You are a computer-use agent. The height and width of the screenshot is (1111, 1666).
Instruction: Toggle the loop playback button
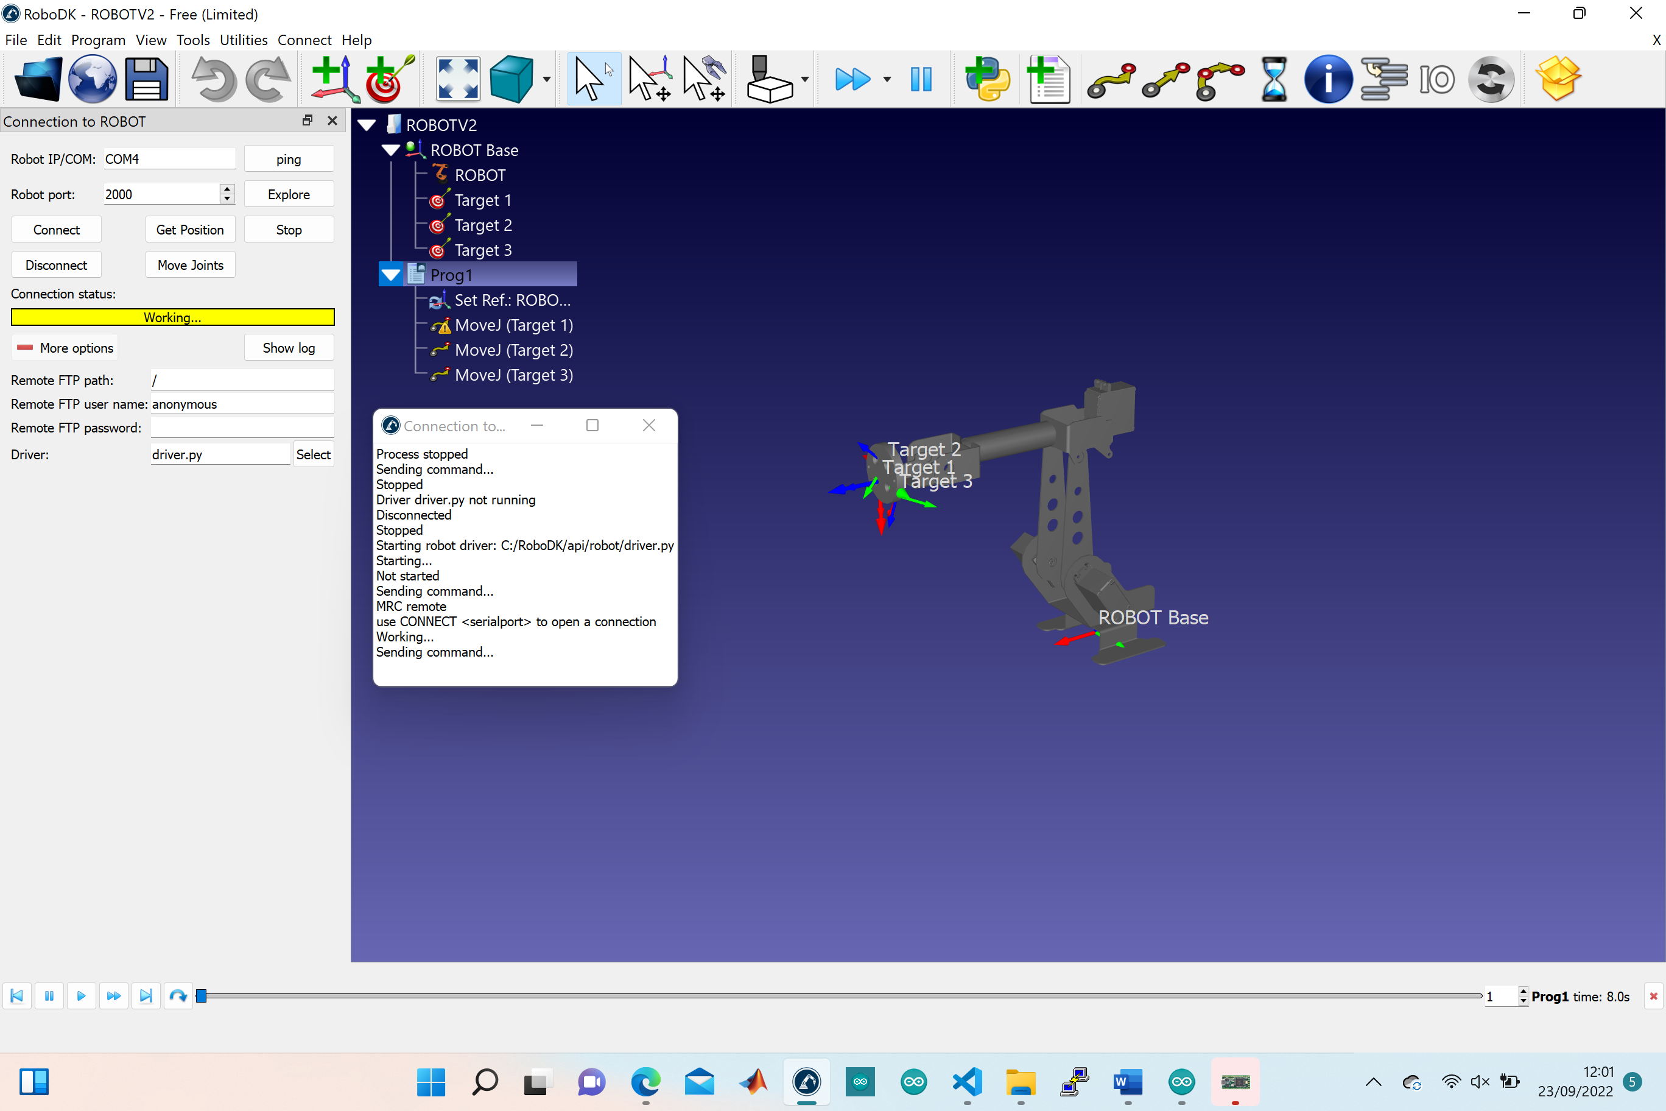[x=178, y=995]
